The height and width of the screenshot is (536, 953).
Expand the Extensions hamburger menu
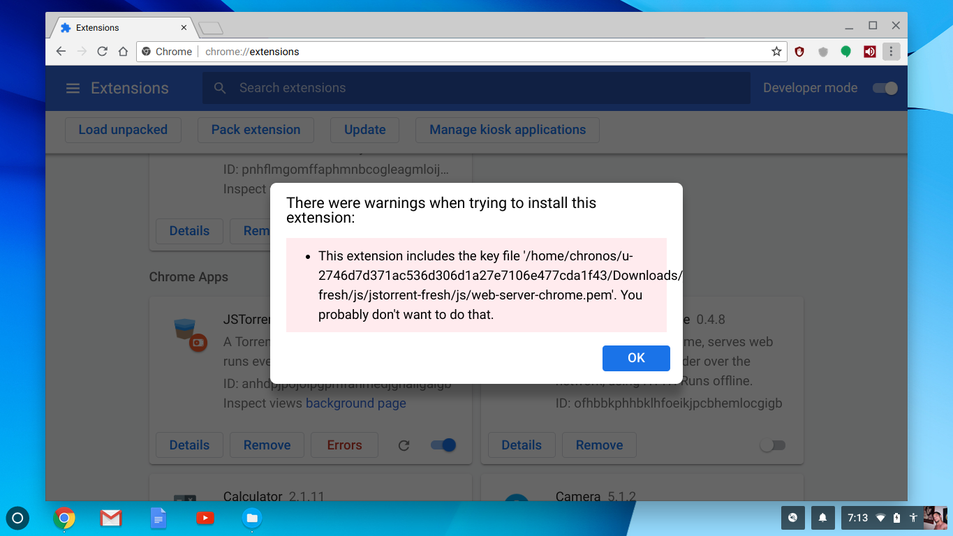[73, 88]
